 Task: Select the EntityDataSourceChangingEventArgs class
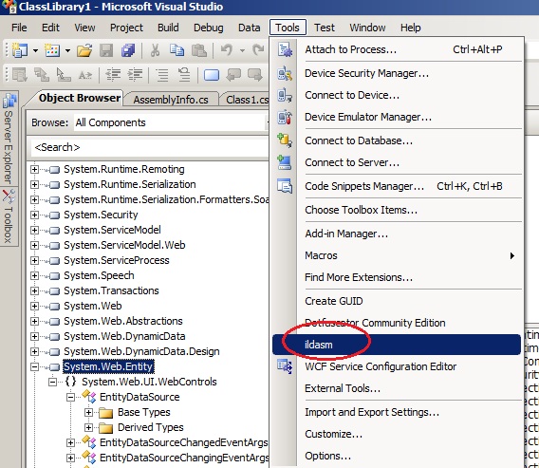coord(184,458)
